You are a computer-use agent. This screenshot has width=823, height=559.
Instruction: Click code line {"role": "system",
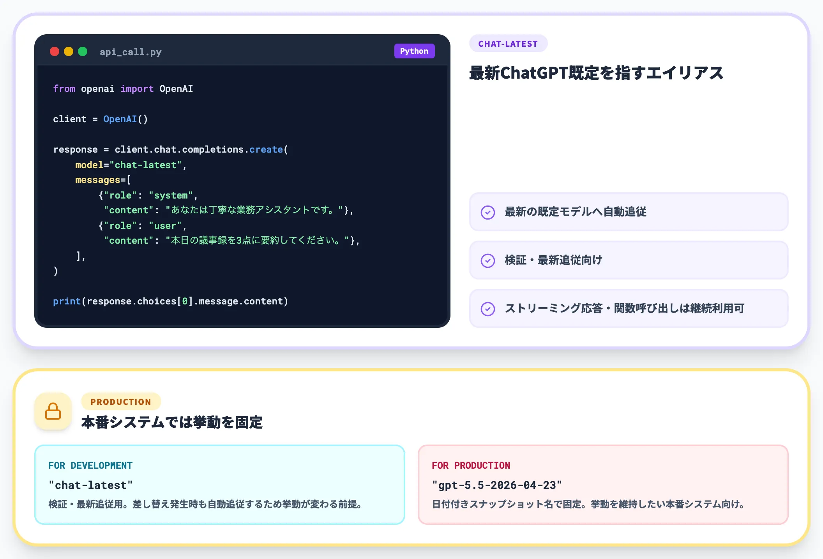coord(148,195)
